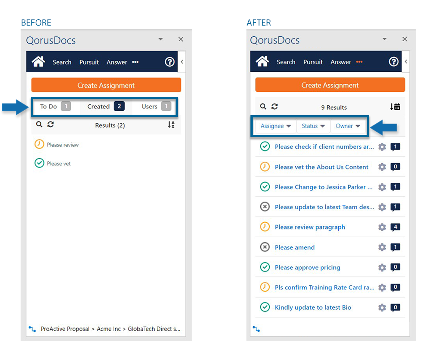Open comments badge for Please review paragraph
Screen dimensions: 427x341
coord(395,227)
